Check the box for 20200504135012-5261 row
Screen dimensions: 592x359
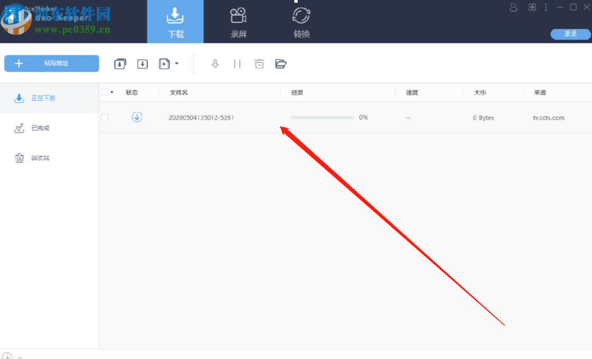tap(105, 117)
